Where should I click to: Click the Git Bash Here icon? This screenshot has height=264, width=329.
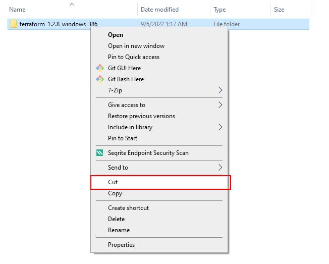(x=99, y=79)
